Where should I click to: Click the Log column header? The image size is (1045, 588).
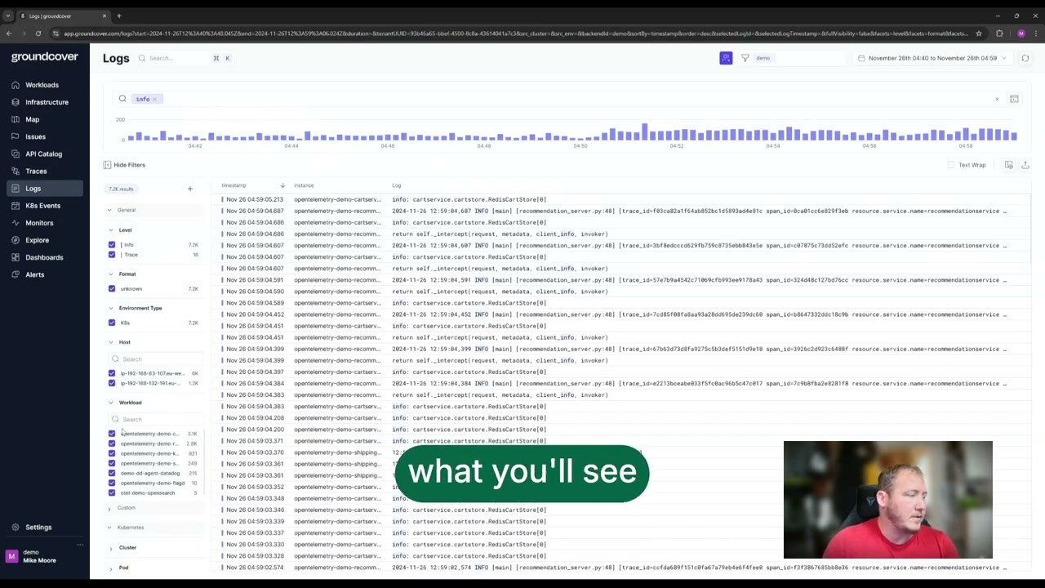point(396,185)
